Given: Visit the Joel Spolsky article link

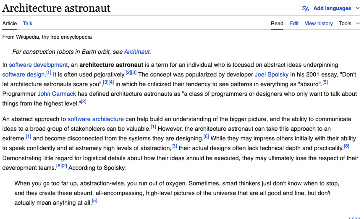Looking at the screenshot, I should point(272,74).
